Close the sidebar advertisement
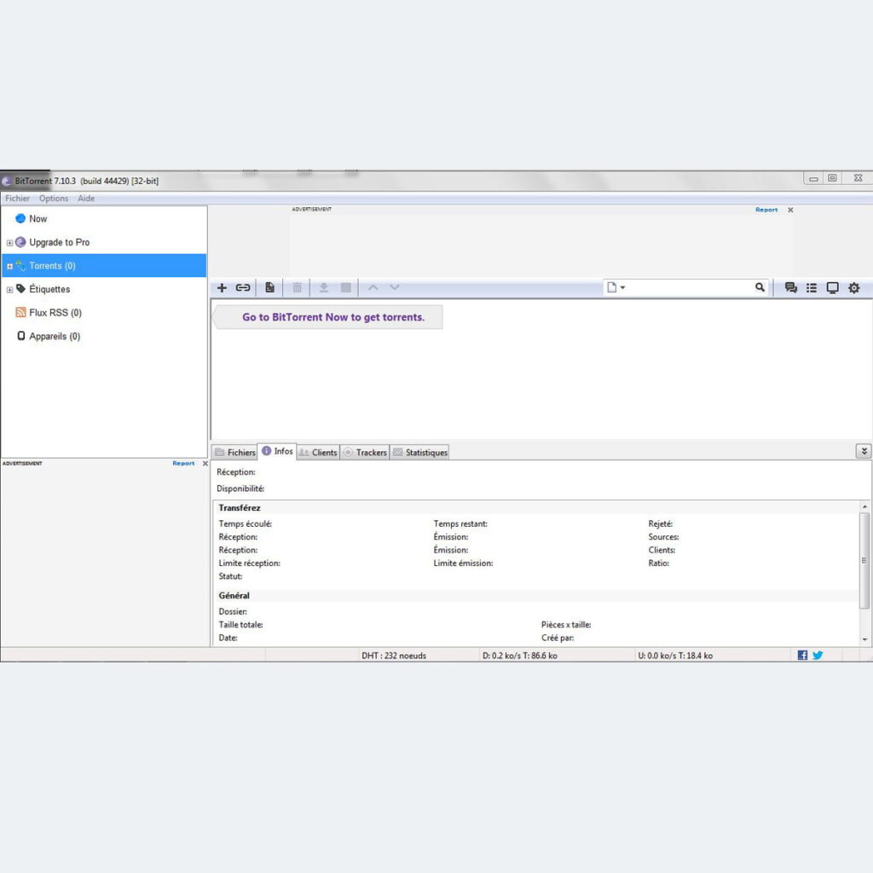 pos(205,463)
